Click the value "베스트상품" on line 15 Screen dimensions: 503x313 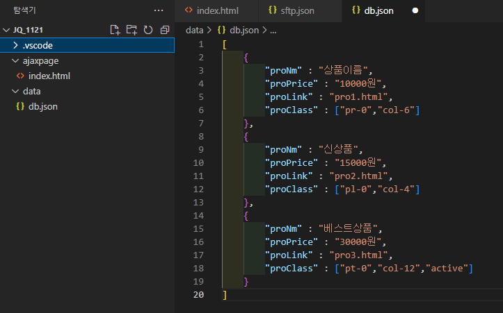pyautogui.click(x=348, y=228)
